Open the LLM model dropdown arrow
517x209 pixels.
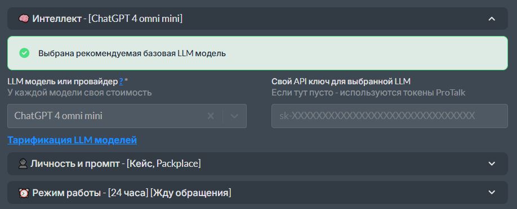(x=234, y=116)
